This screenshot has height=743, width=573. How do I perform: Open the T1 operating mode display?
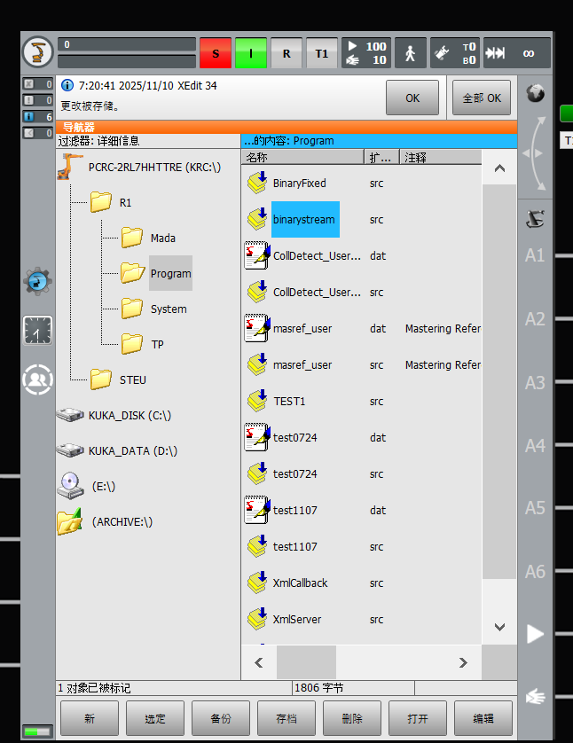pos(322,53)
